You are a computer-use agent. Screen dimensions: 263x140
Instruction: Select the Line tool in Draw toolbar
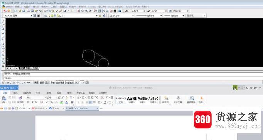tap(3, 22)
